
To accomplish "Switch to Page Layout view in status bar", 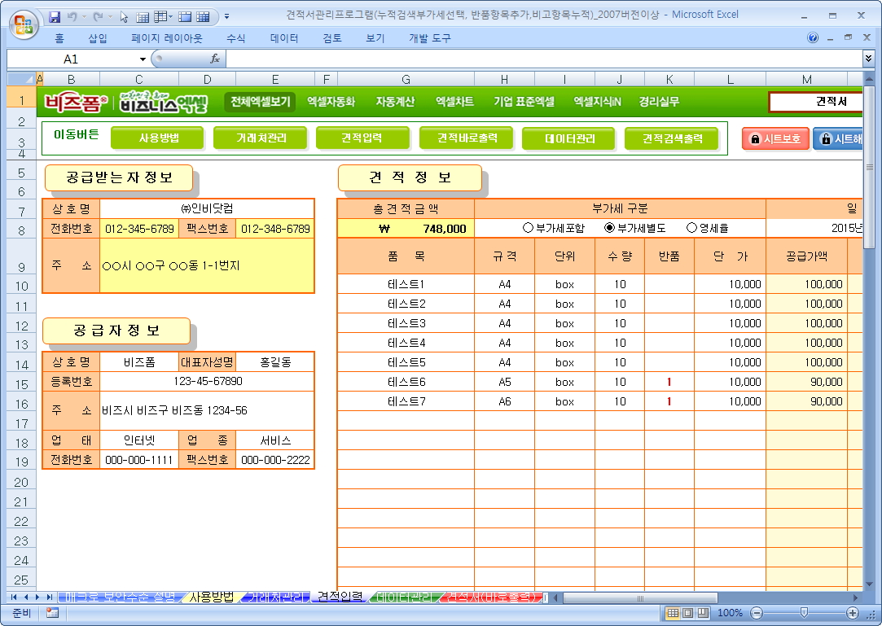I will click(x=688, y=613).
